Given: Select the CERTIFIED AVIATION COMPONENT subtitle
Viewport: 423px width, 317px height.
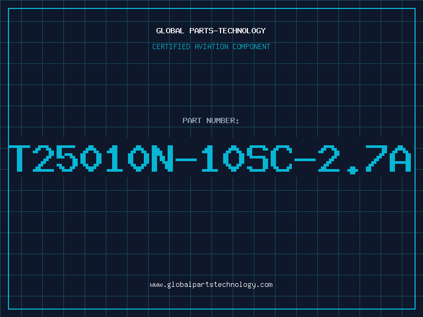Looking at the screenshot, I should [x=211, y=46].
